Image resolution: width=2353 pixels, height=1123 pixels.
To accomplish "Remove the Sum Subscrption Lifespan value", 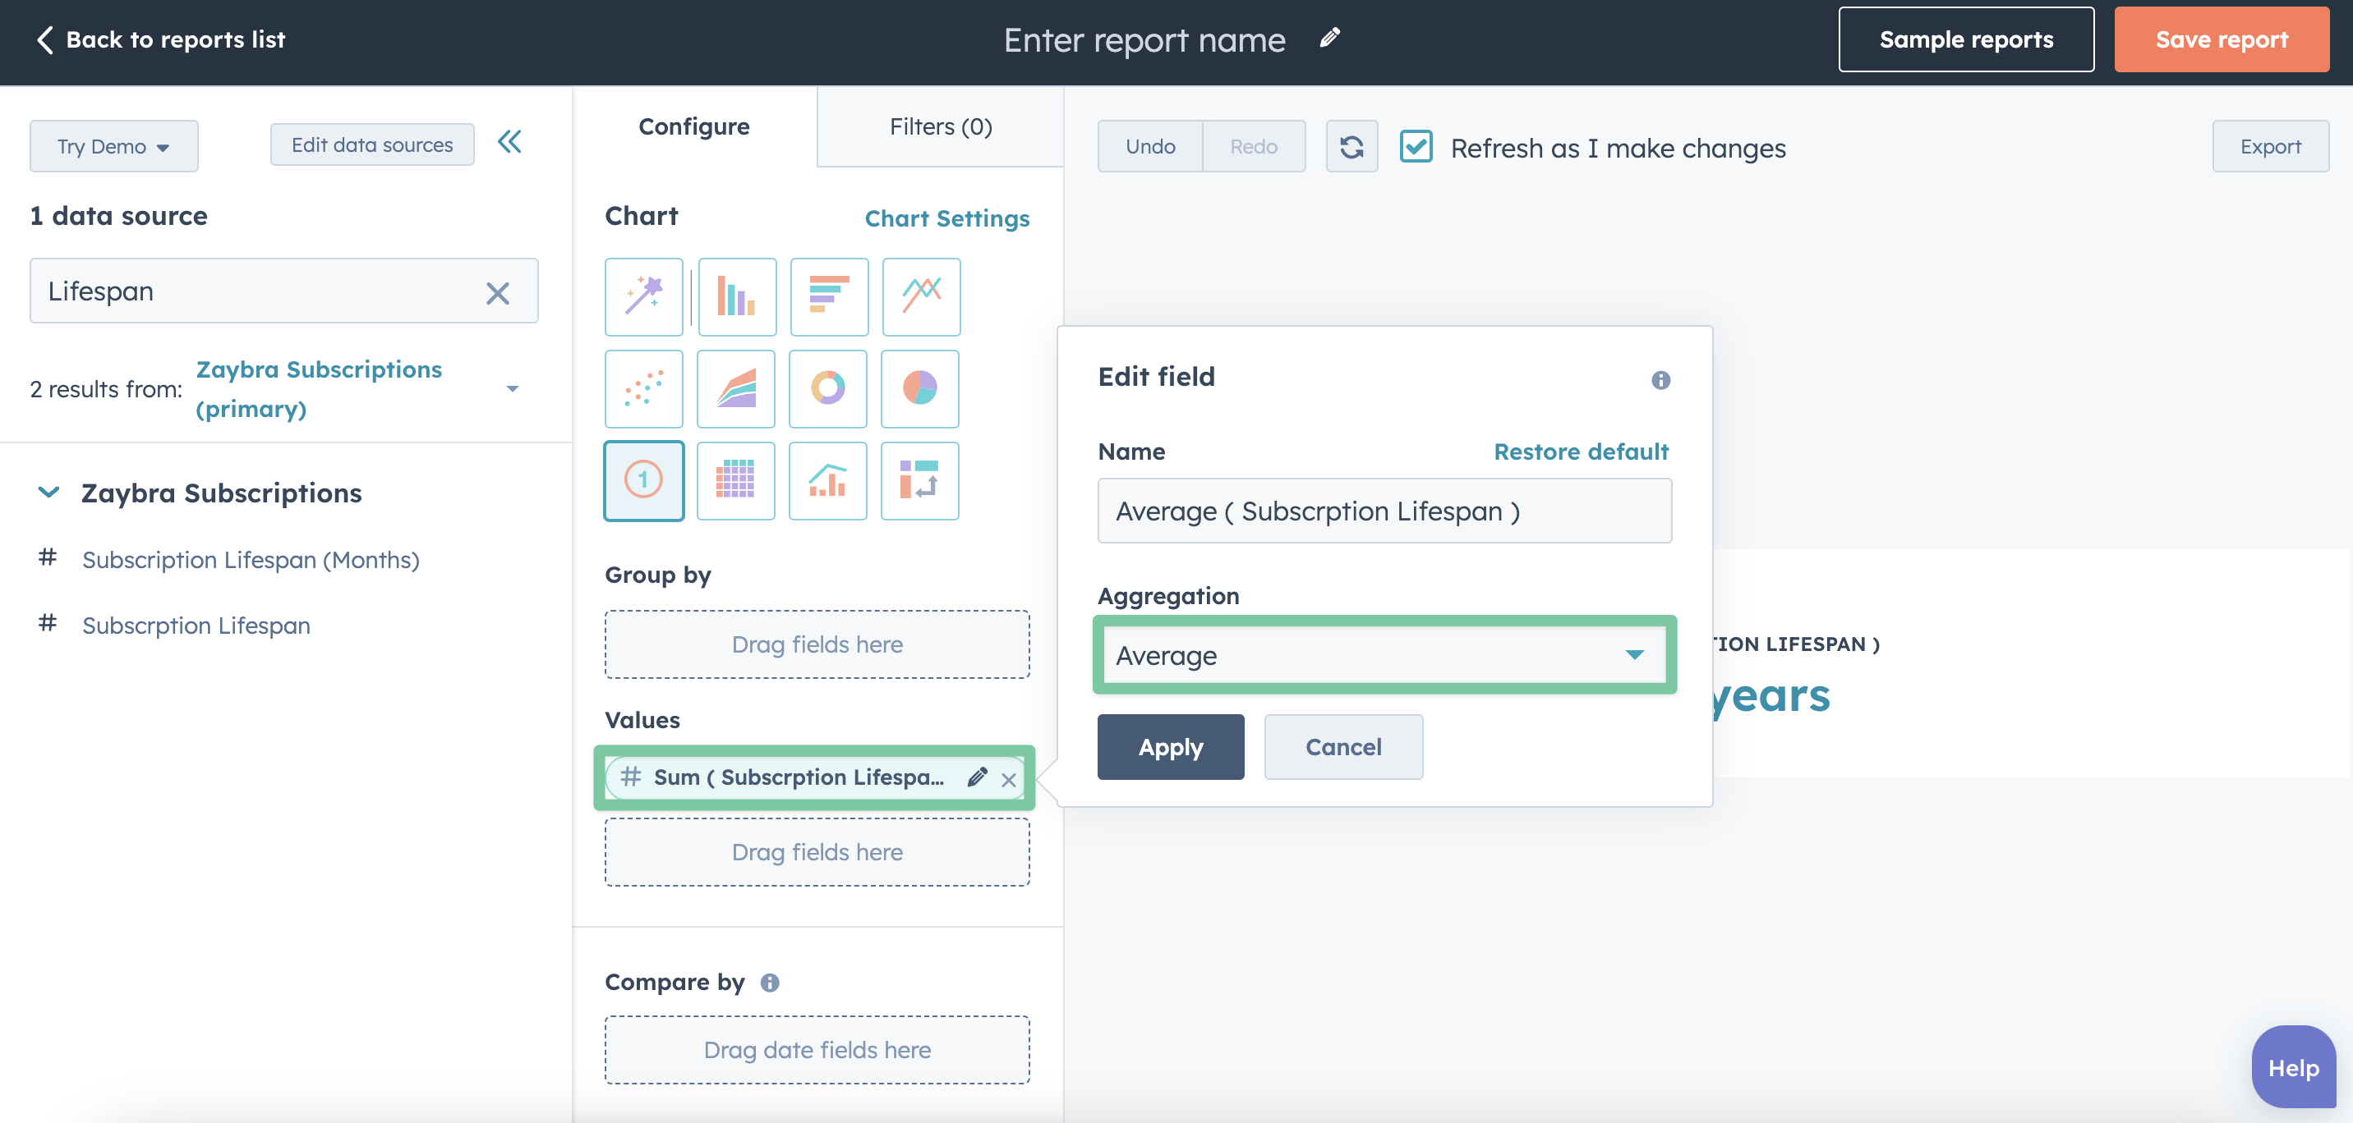I will point(1008,780).
